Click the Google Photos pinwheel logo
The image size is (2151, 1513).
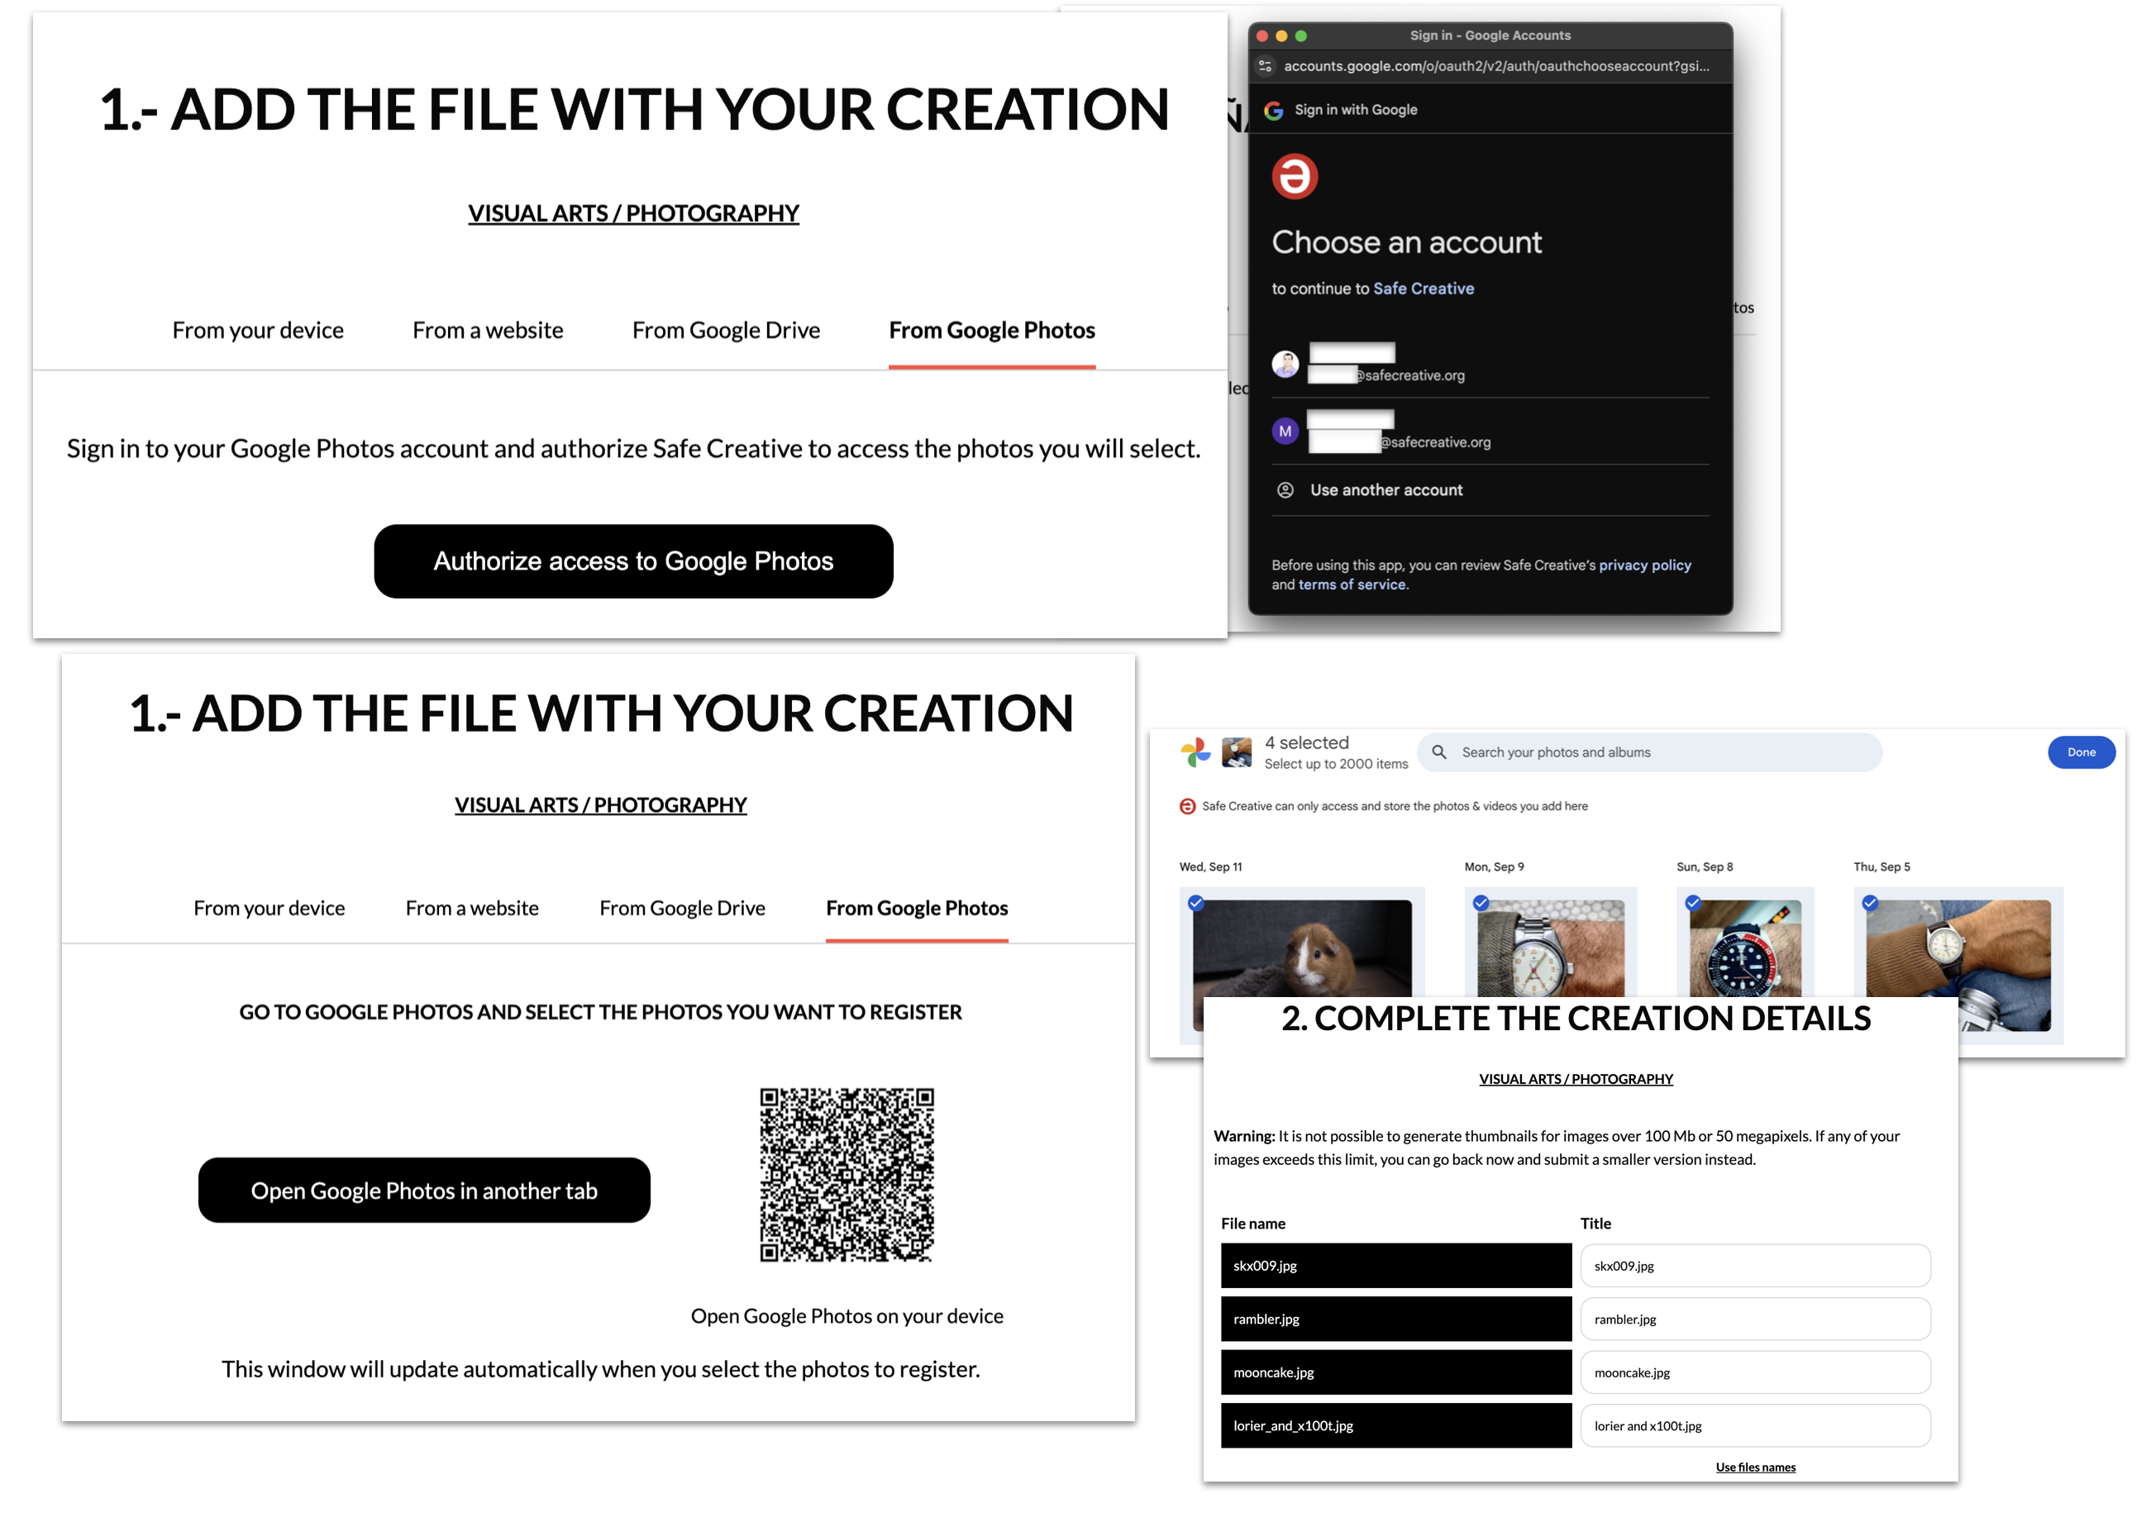(x=1195, y=752)
